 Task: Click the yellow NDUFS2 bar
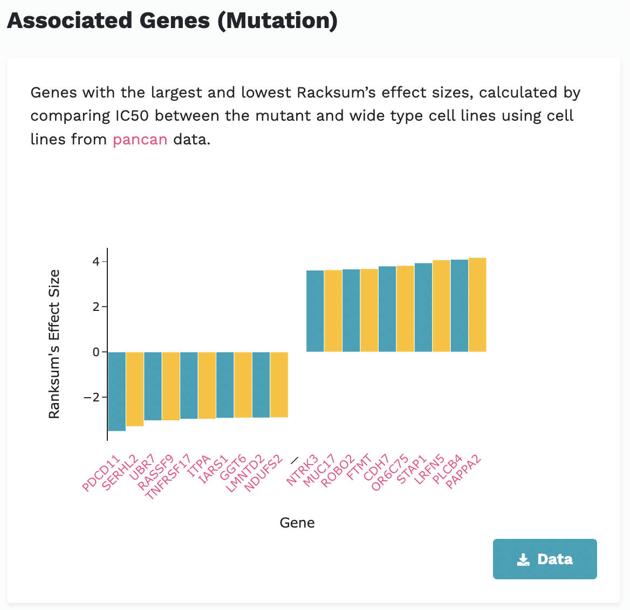(279, 384)
